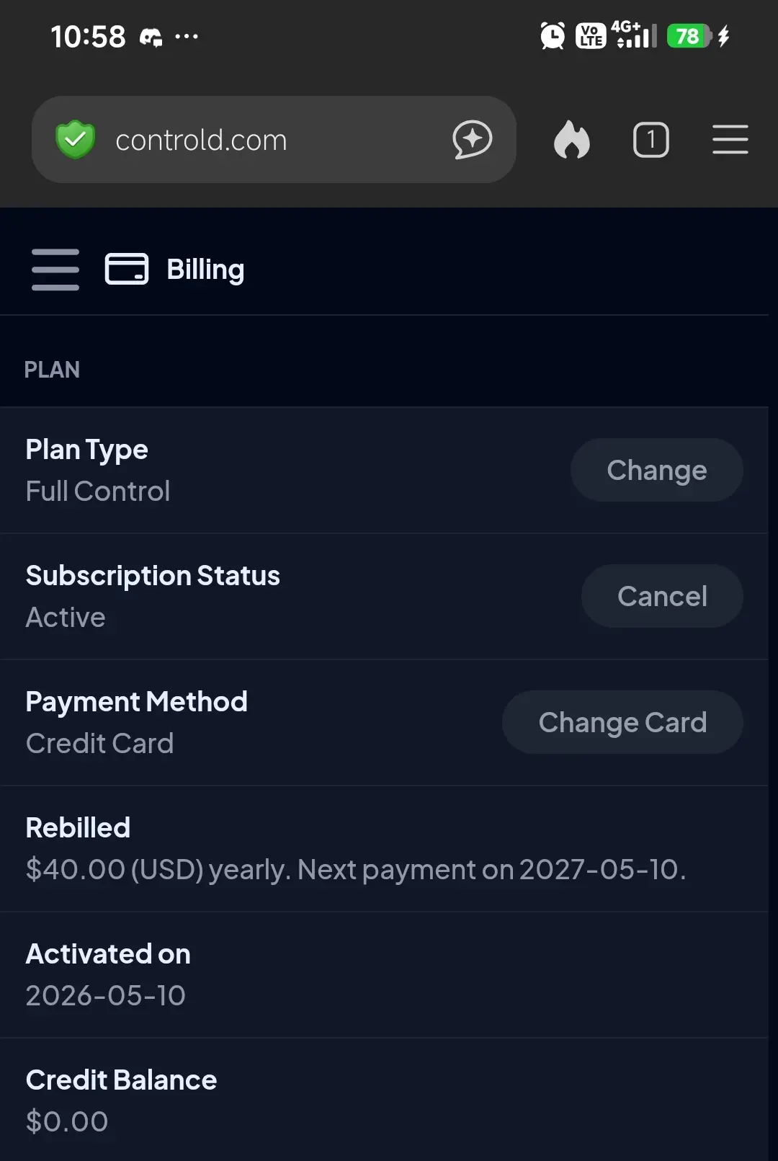Tap the Rebilled next payment text
Viewport: 778px width, 1161px height.
pyautogui.click(x=356, y=869)
